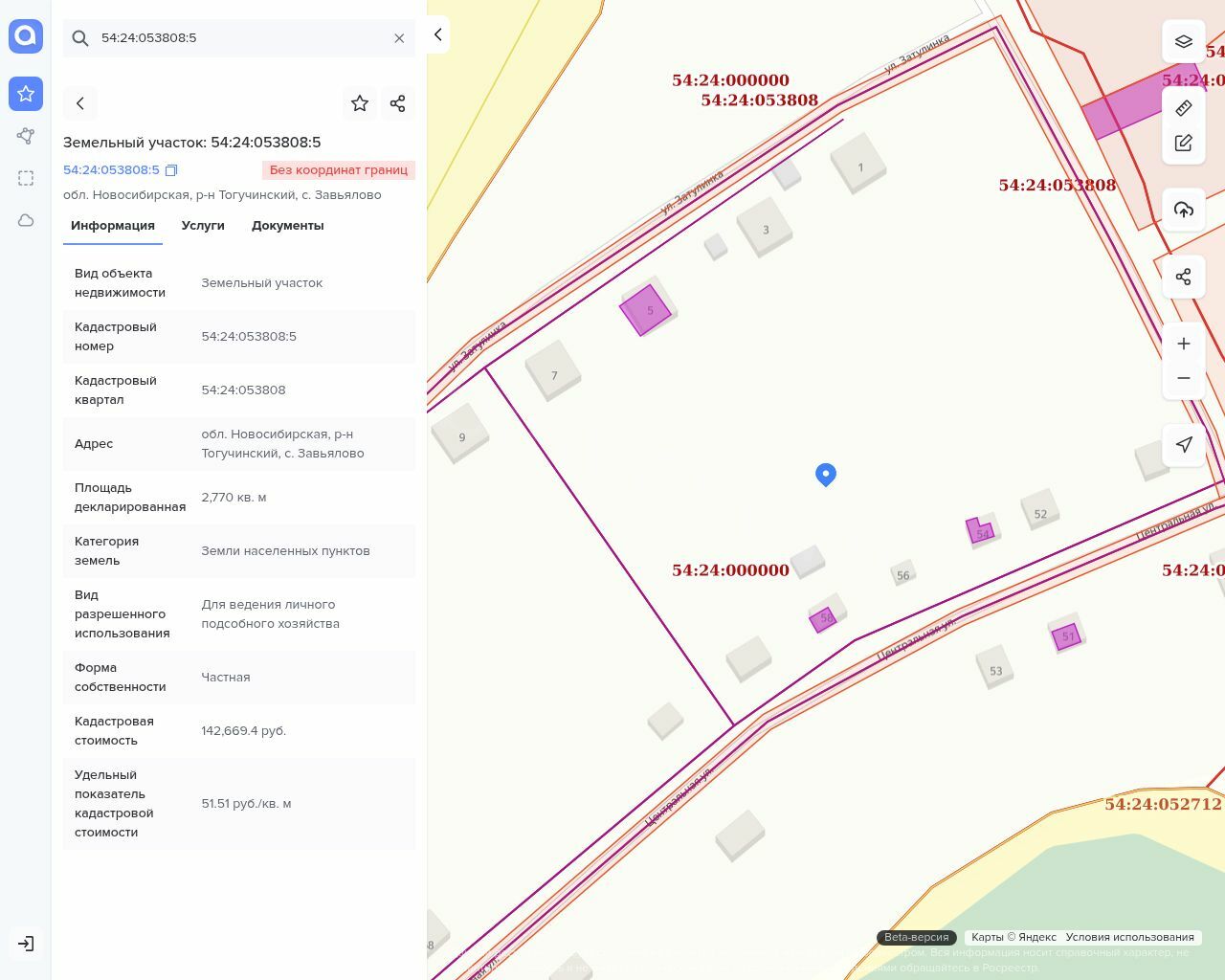Clear the search field text
The width and height of the screenshot is (1225, 980).
(399, 38)
